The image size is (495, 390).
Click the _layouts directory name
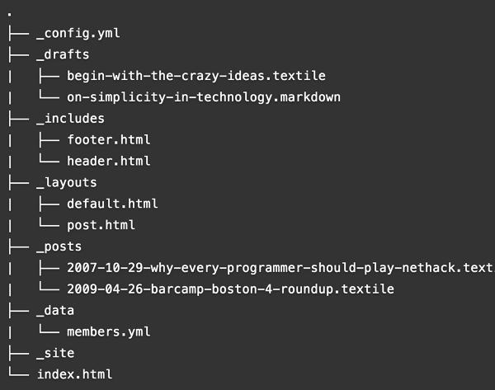(x=67, y=183)
